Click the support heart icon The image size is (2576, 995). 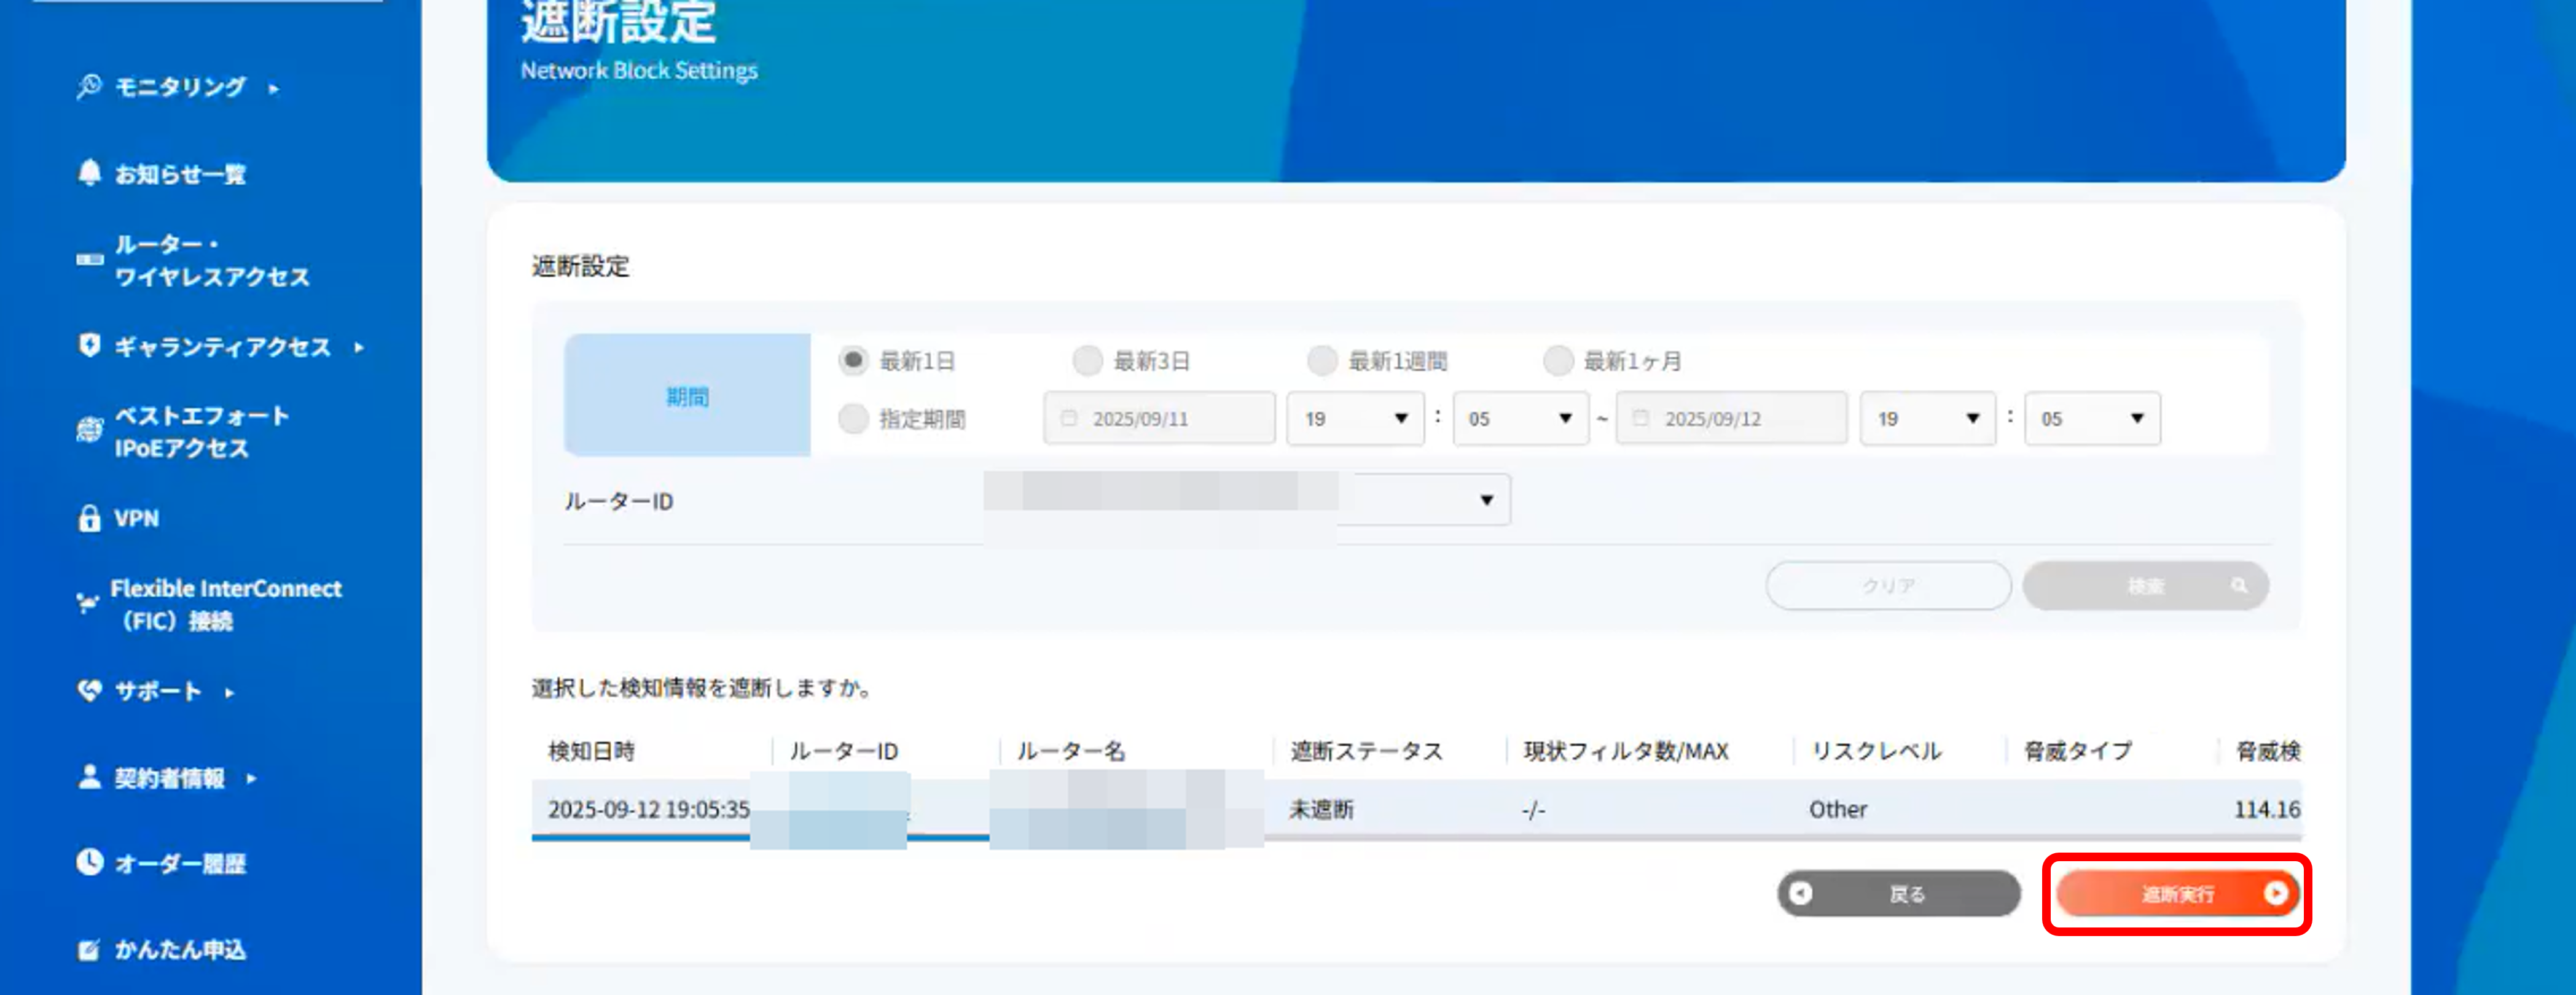89,689
